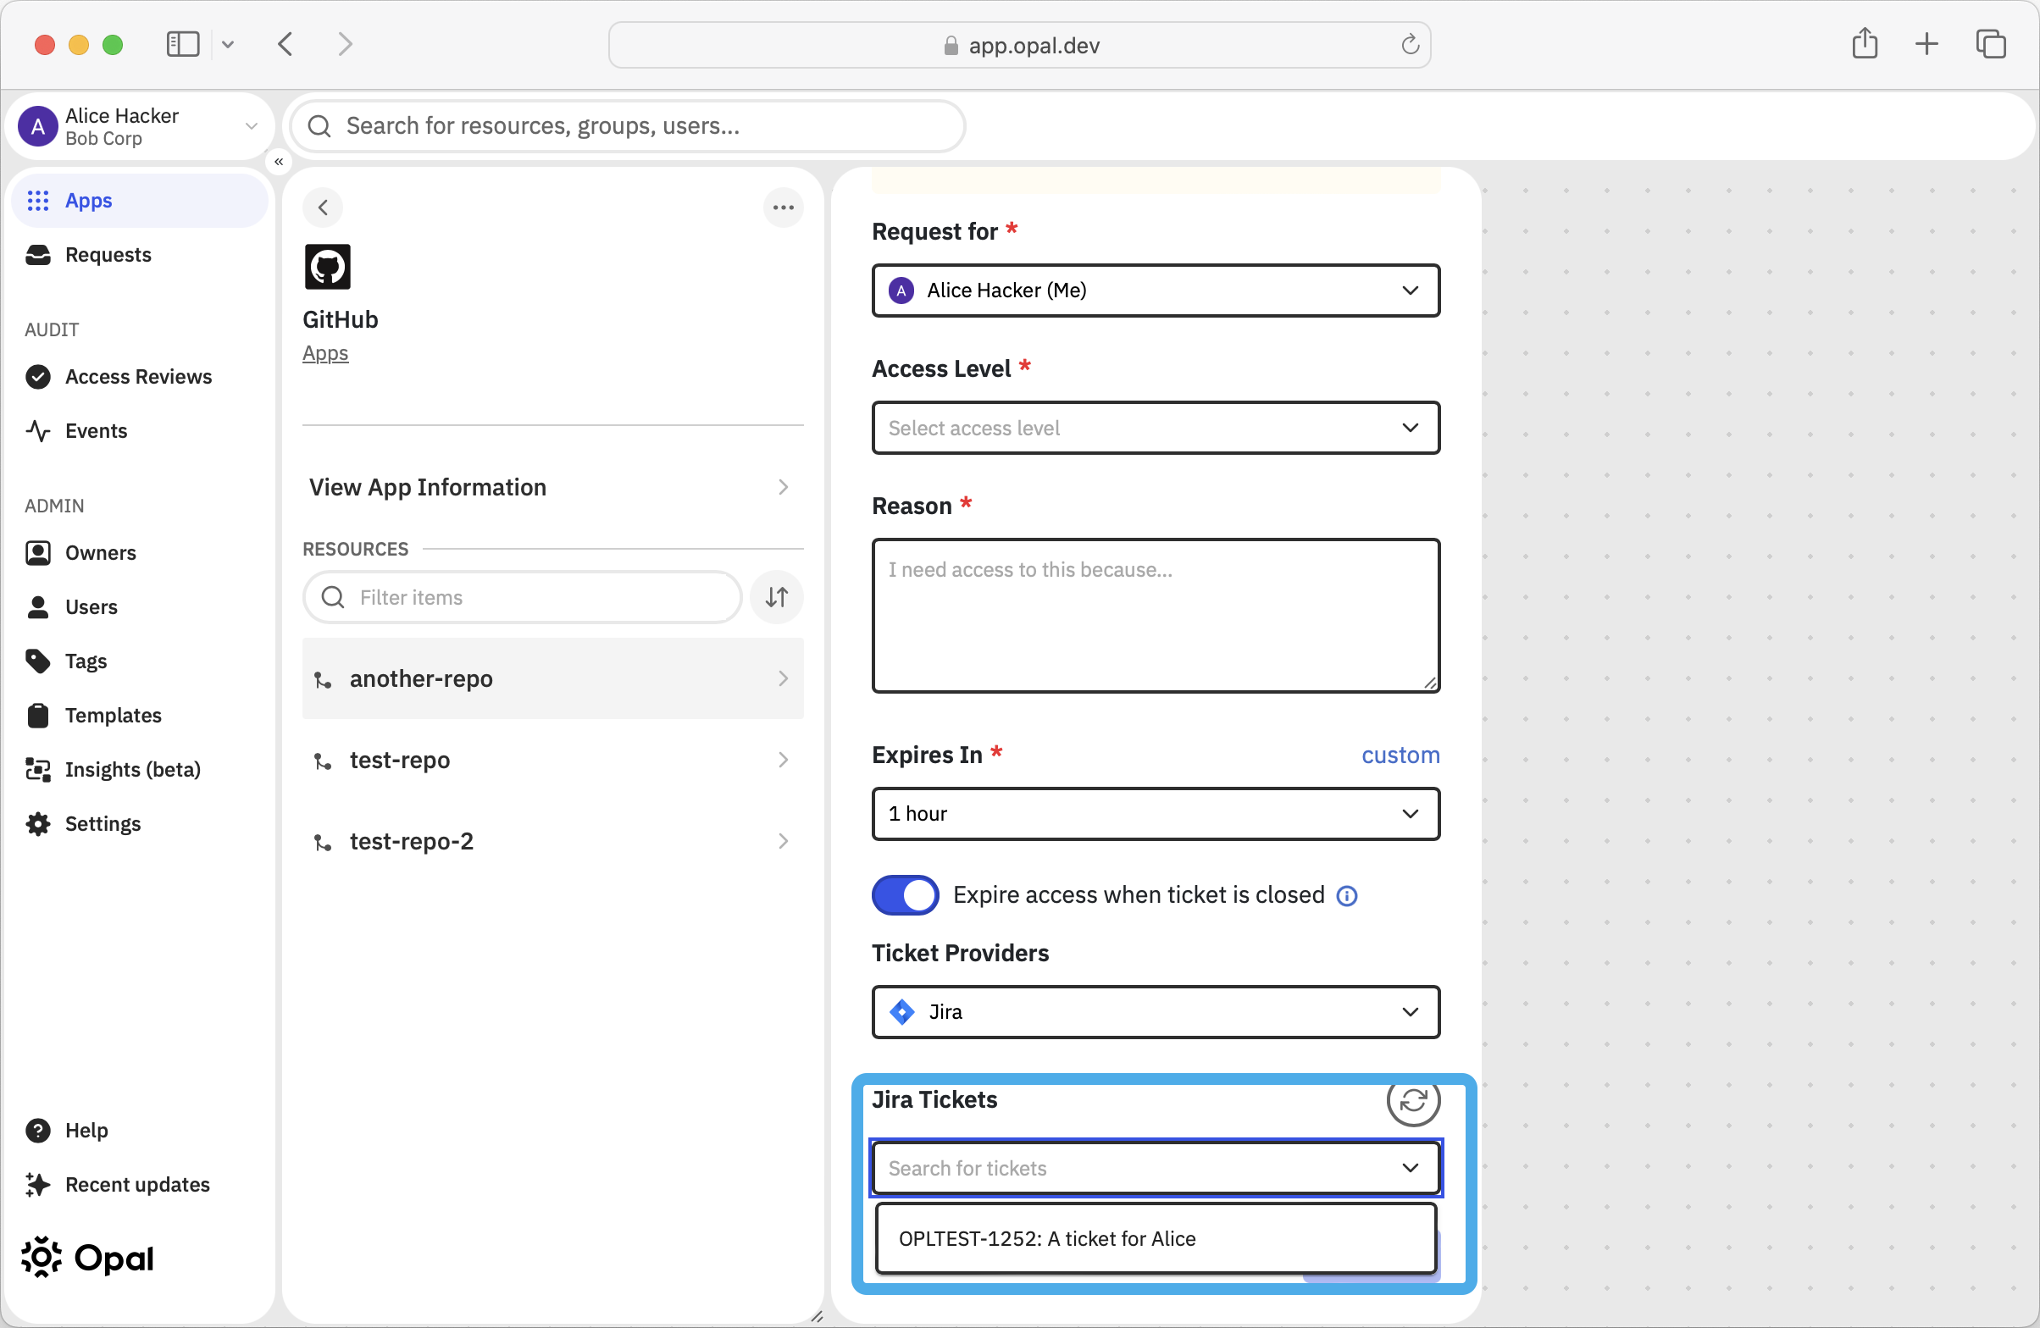This screenshot has height=1328, width=2040.
Task: Click the Templates clipboard icon
Action: click(38, 715)
